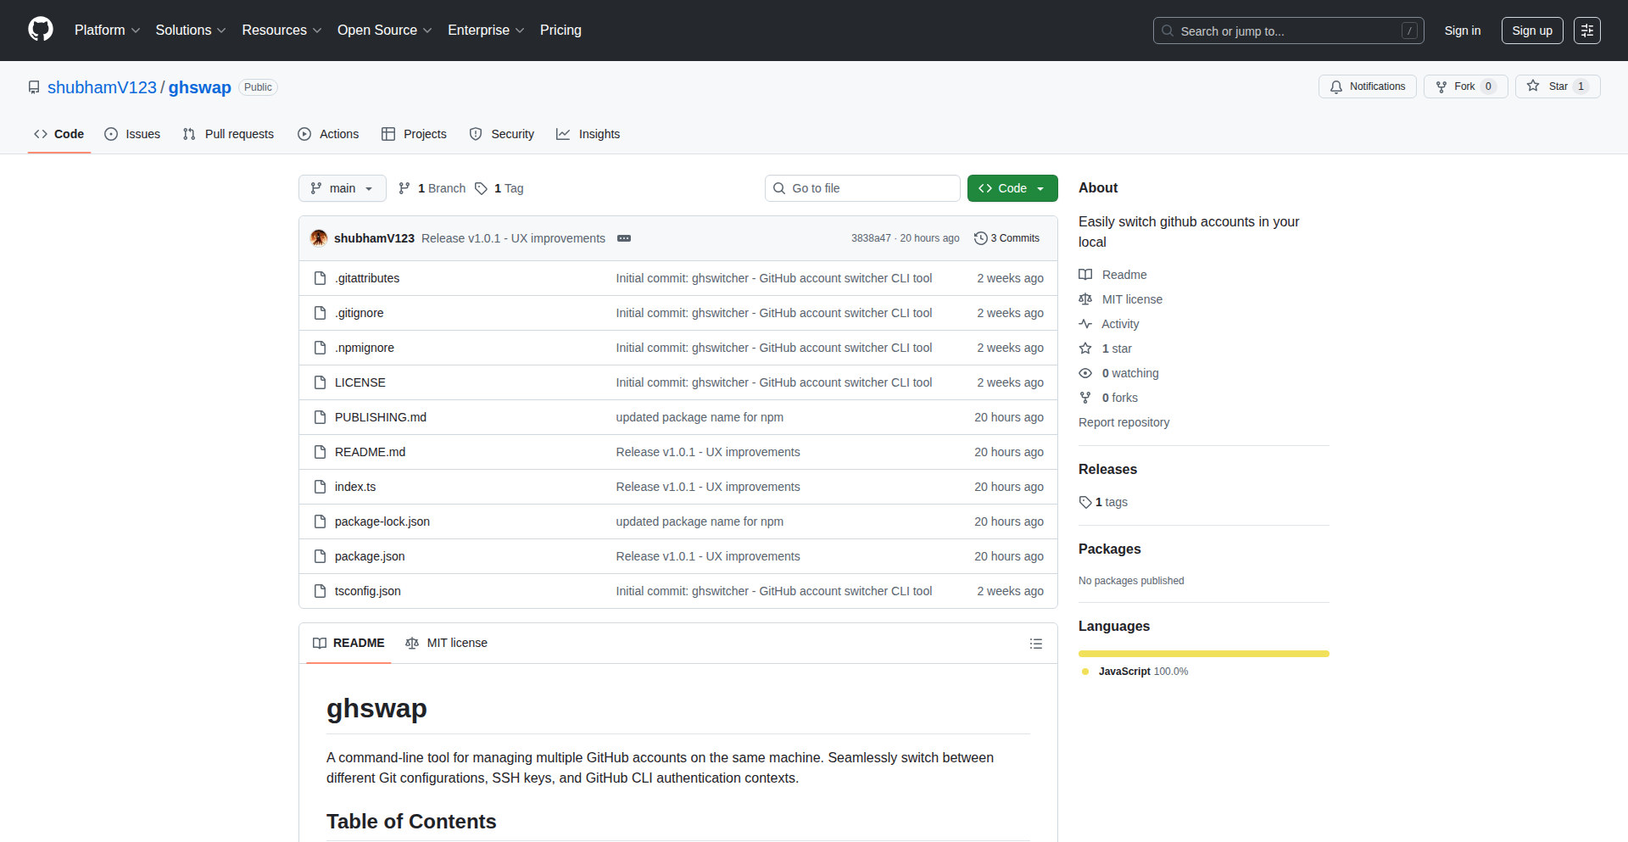Open the Code clone dropdown arrow
The width and height of the screenshot is (1628, 842).
pyautogui.click(x=1040, y=188)
